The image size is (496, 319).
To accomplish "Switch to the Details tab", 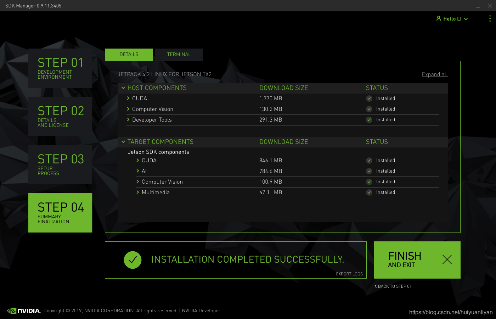I will point(129,55).
